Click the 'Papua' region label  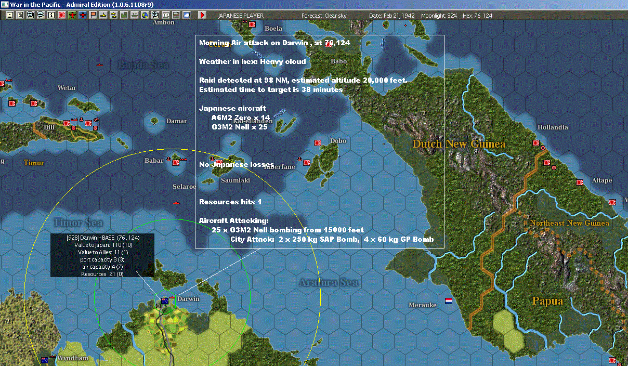click(547, 301)
